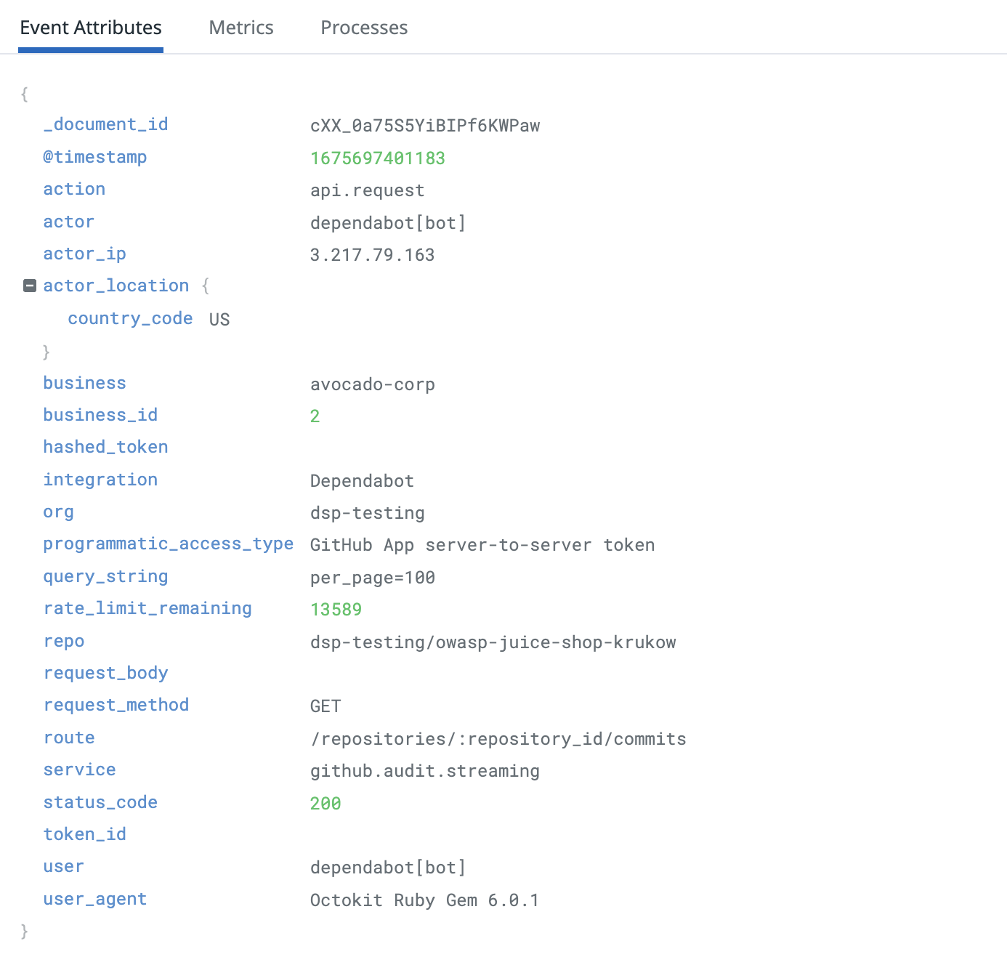Open the rate_limit_remaining attribute
The height and width of the screenshot is (965, 1007).
click(x=147, y=608)
